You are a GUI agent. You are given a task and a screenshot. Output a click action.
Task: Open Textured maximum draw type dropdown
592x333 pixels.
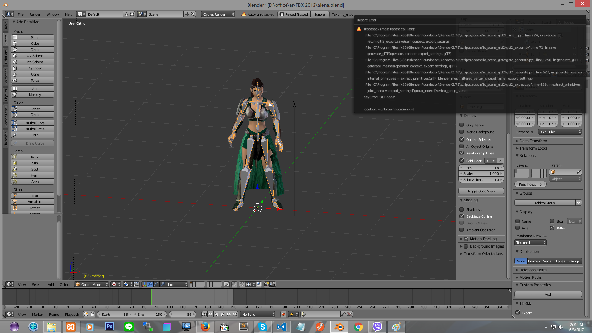[530, 243]
